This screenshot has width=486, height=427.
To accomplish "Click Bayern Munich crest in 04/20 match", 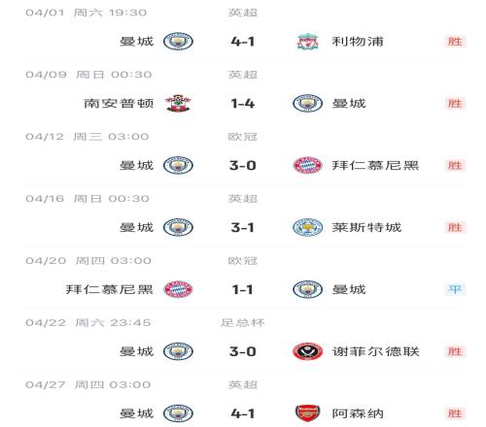I will (178, 289).
